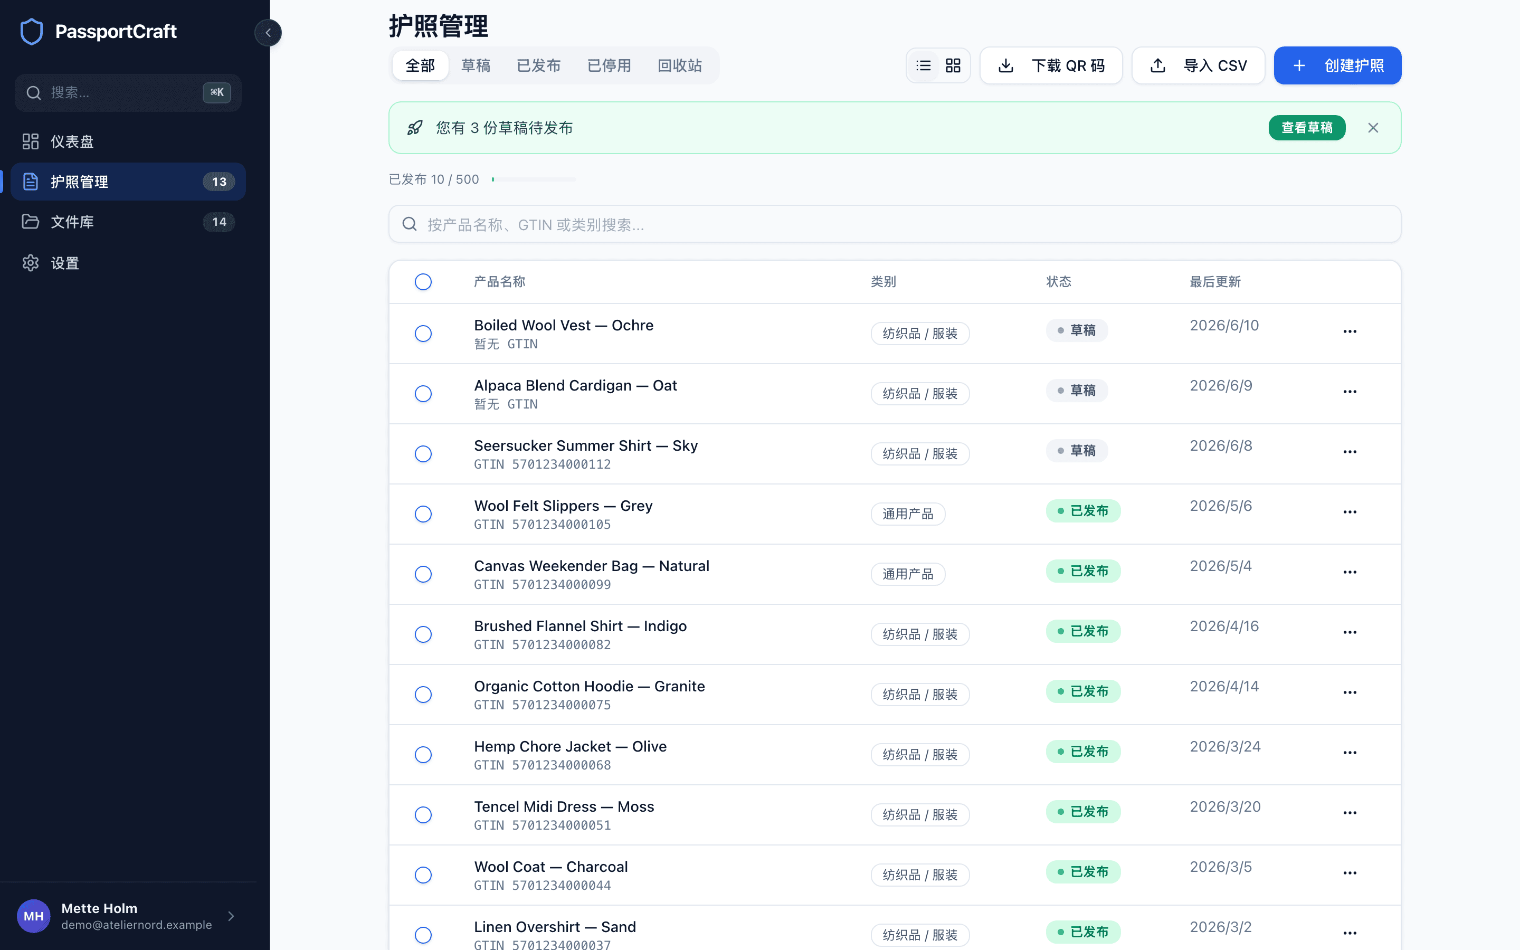Click the 通用产品 category tag for Canvas Weekender Bag
Viewport: 1520px width, 950px height.
pyautogui.click(x=908, y=574)
